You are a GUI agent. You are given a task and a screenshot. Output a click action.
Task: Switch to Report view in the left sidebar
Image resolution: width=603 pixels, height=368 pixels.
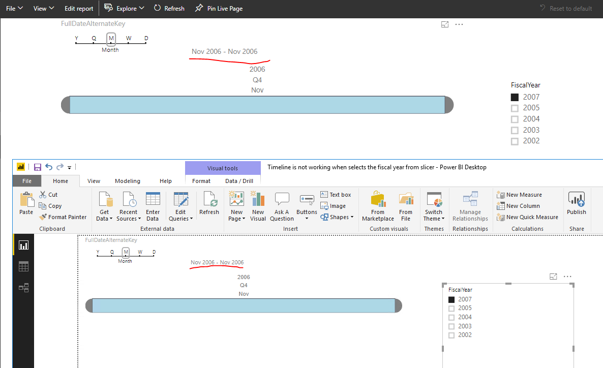[23, 246]
